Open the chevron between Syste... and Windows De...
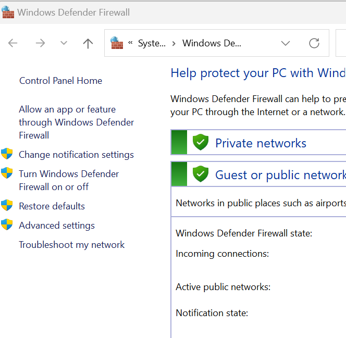 pyautogui.click(x=174, y=43)
